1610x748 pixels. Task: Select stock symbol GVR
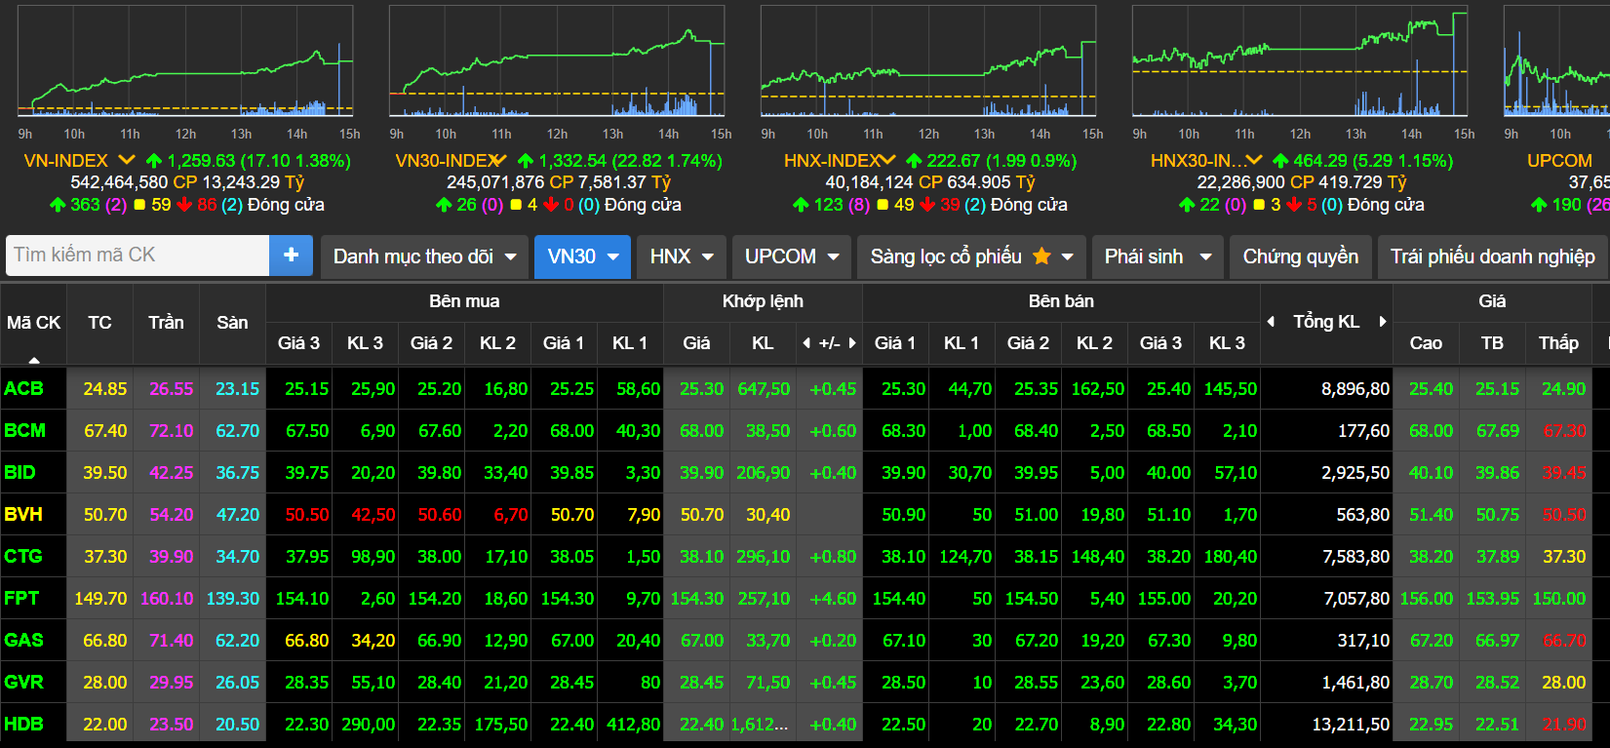23,682
